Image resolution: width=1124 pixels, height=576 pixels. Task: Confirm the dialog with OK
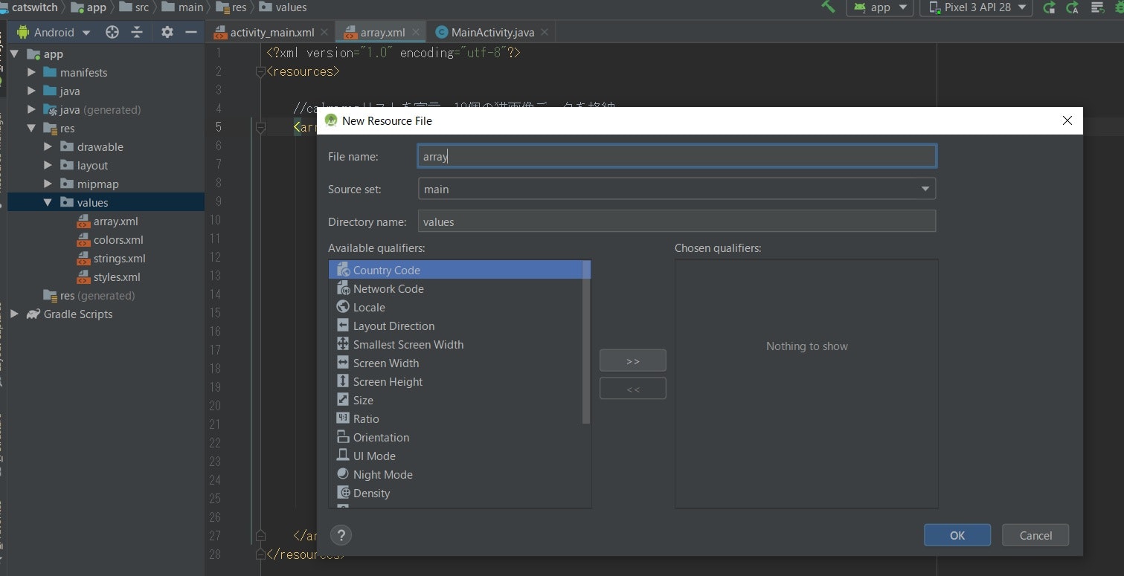pos(957,535)
